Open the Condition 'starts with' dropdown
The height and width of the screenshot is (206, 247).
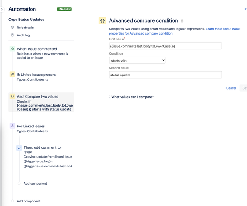click(137, 60)
